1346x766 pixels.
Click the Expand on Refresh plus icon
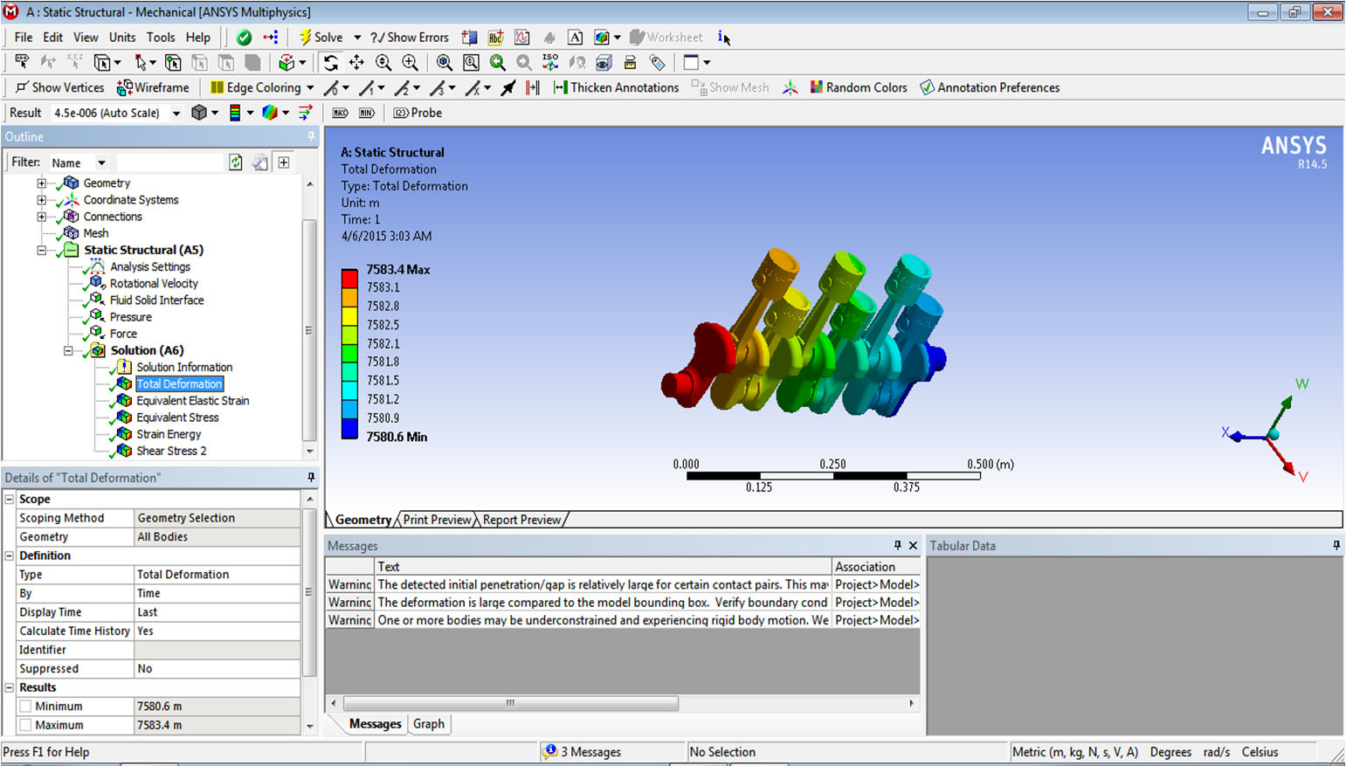284,162
